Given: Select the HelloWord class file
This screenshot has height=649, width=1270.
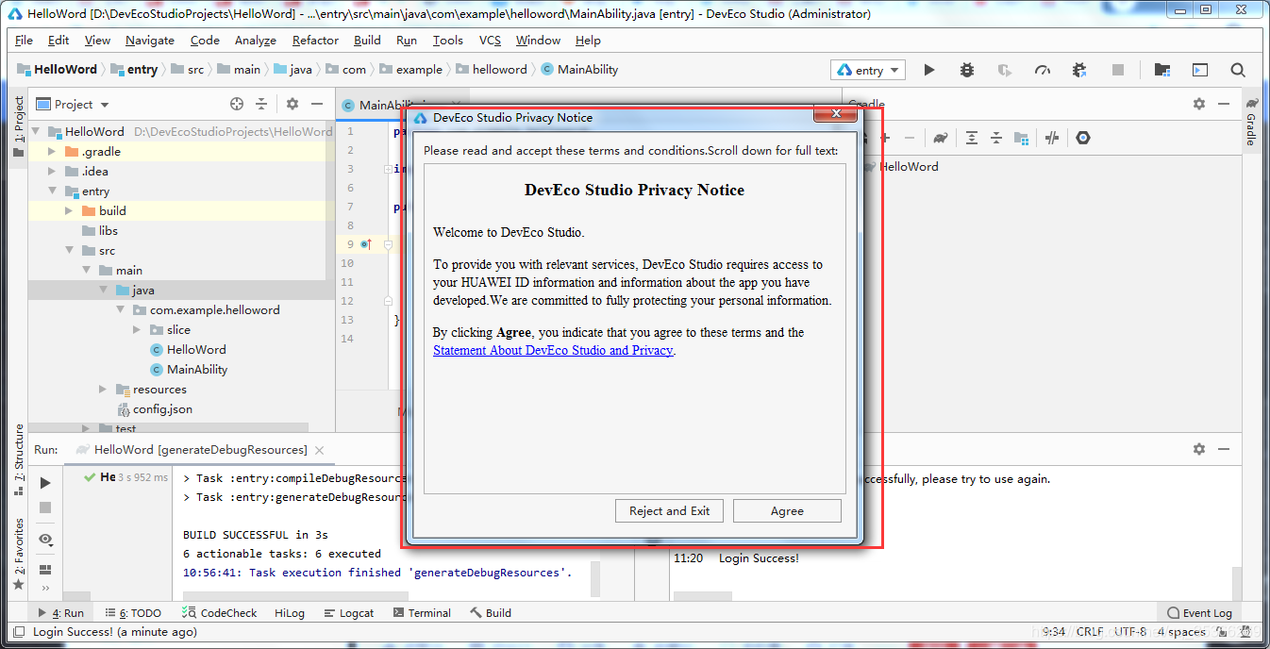Looking at the screenshot, I should coord(196,349).
